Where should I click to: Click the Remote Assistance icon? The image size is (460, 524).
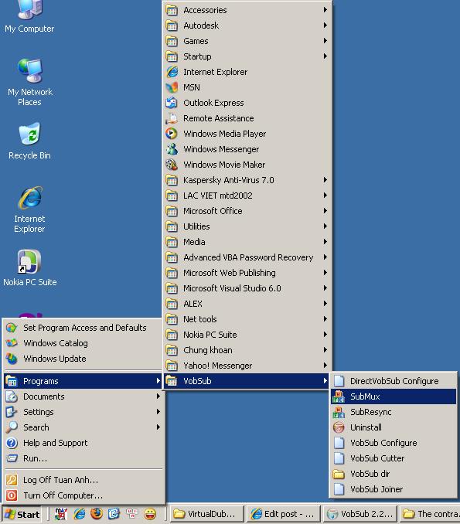click(172, 118)
